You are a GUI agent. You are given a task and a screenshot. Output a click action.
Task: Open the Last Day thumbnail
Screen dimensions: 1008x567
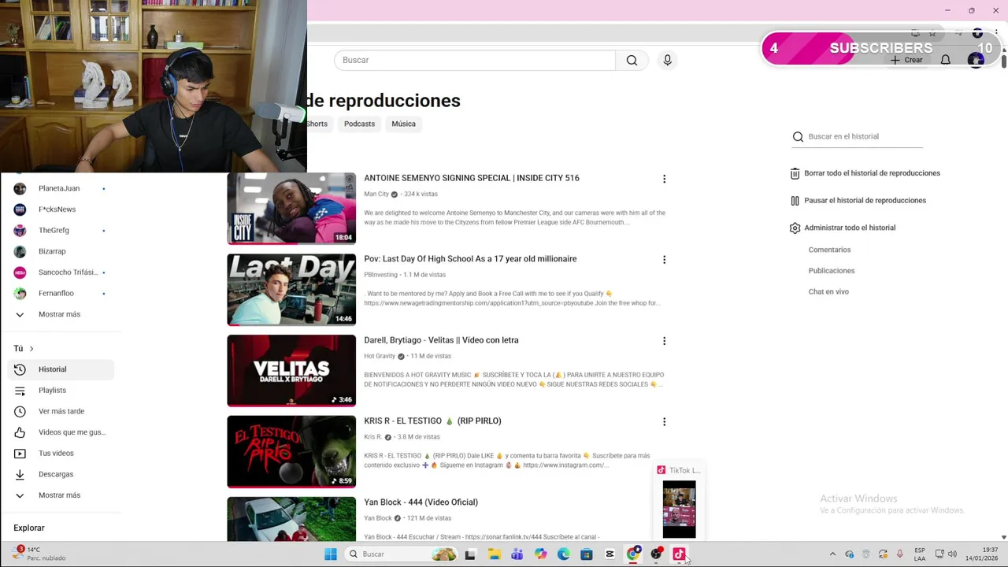(291, 290)
